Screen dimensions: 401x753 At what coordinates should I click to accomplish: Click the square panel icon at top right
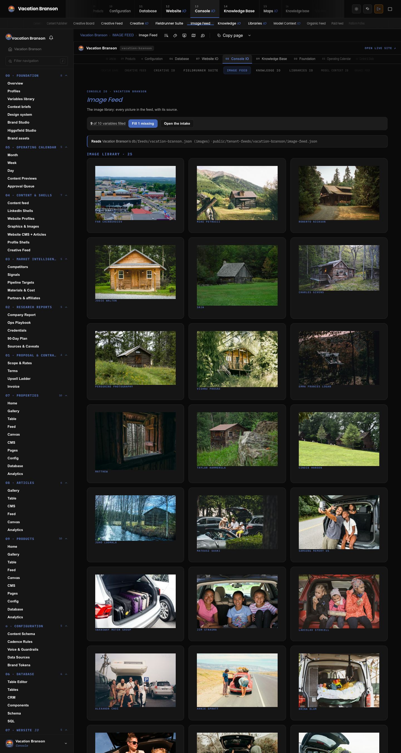coord(390,9)
